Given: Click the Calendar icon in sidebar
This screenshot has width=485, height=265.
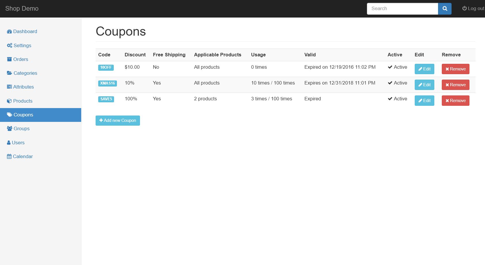Looking at the screenshot, I should click(9, 156).
